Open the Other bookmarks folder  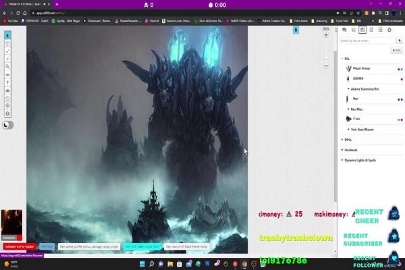click(x=390, y=21)
